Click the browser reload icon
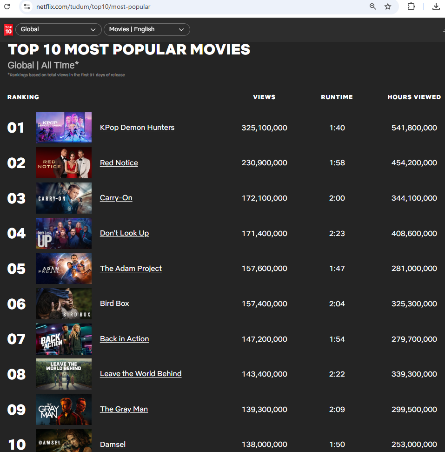 7,7
